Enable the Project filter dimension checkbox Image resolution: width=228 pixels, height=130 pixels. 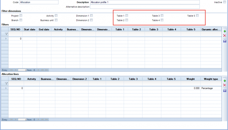[21, 16]
